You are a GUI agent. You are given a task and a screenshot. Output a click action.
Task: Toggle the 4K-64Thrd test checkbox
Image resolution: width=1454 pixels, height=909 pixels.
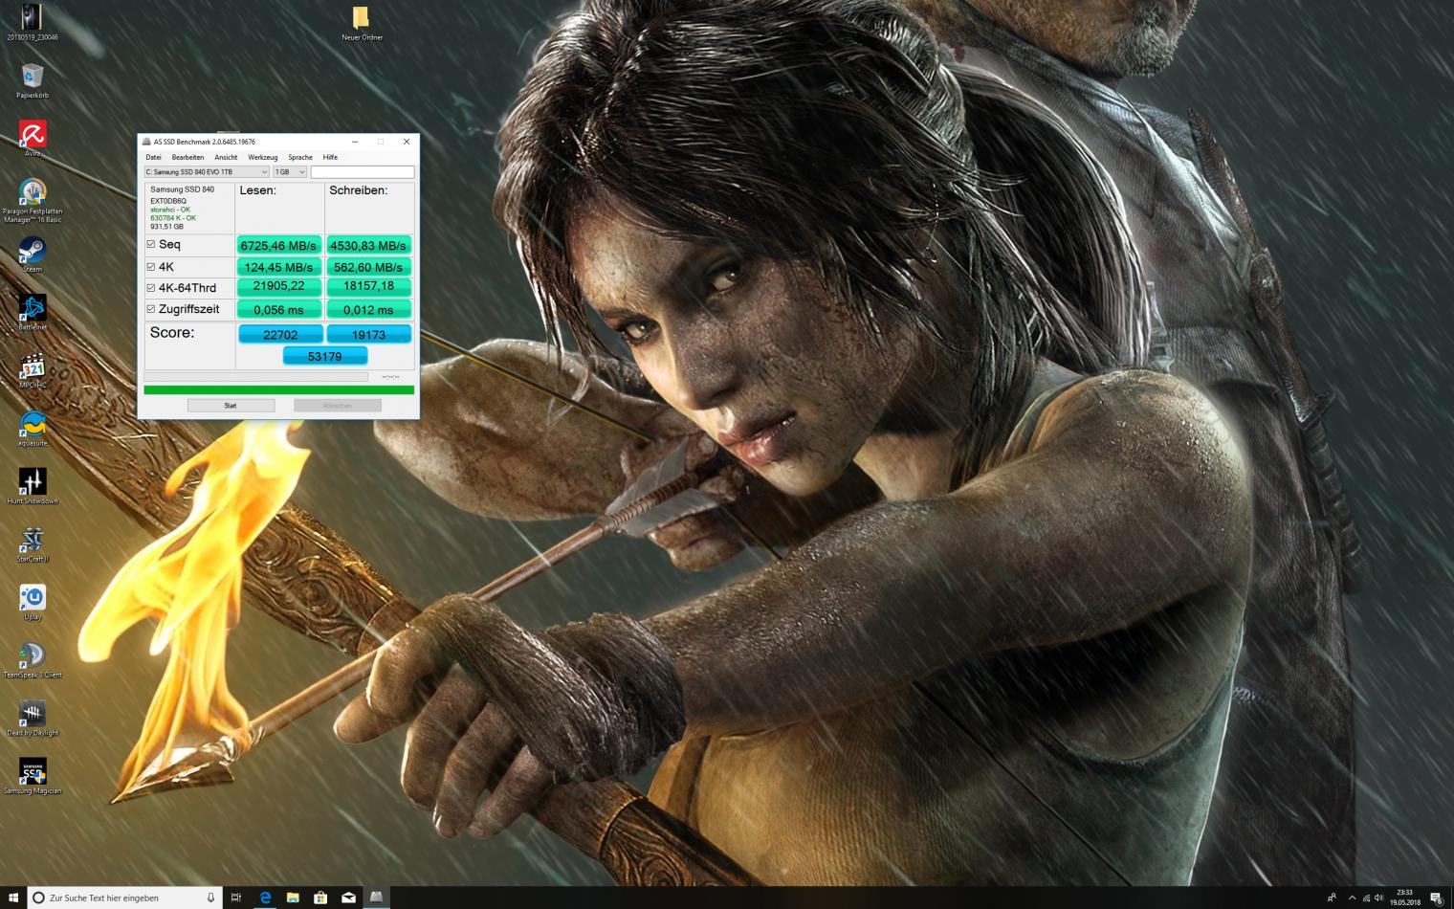(151, 287)
